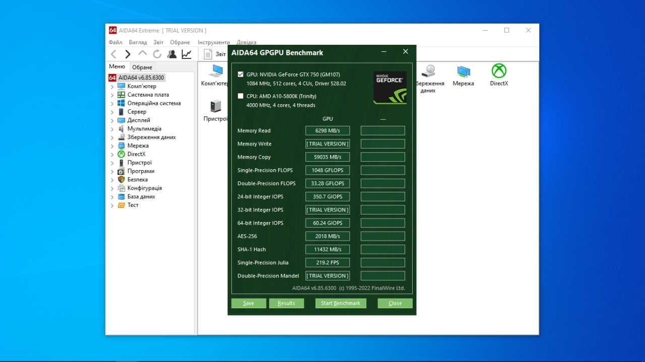The image size is (645, 362).
Task: Expand the Дисплей tree node
Action: click(112, 121)
